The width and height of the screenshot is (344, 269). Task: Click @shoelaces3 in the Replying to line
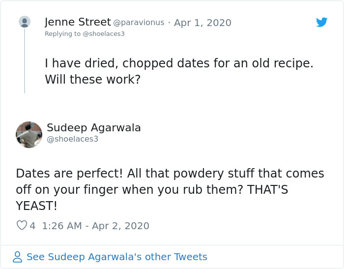click(x=104, y=33)
